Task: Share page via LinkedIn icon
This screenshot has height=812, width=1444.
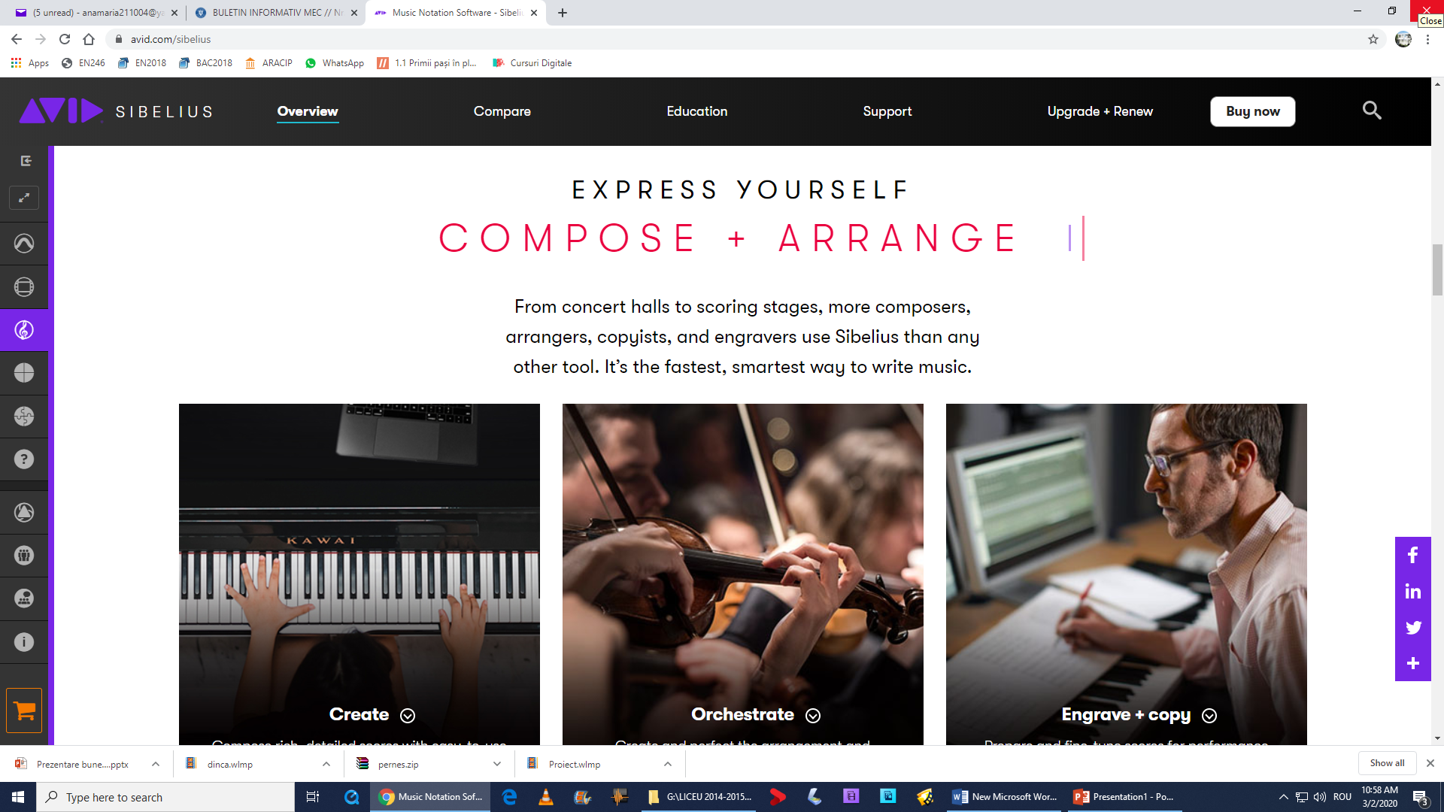Action: pos(1412,591)
